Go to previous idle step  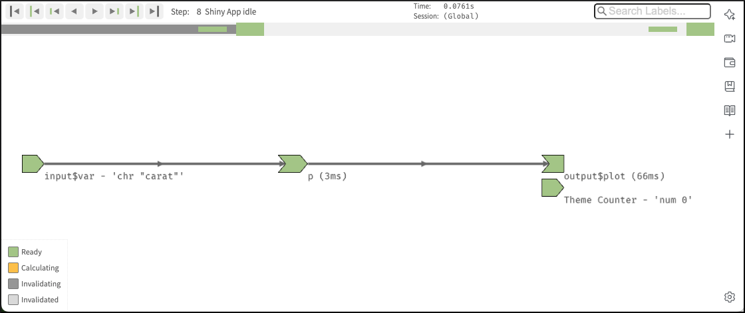(35, 11)
